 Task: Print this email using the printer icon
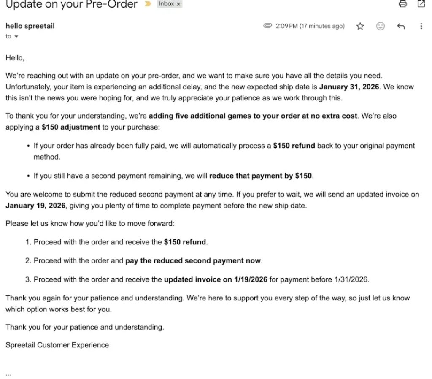click(403, 4)
